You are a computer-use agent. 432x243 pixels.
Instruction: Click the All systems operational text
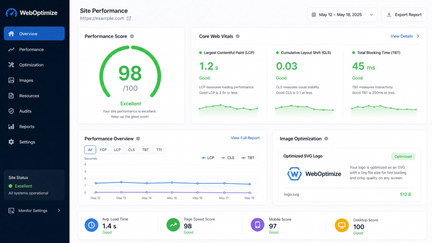click(x=28, y=193)
